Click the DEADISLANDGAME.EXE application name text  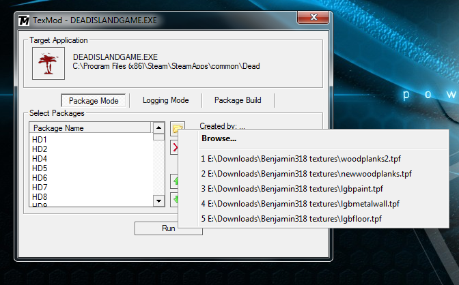coord(115,57)
